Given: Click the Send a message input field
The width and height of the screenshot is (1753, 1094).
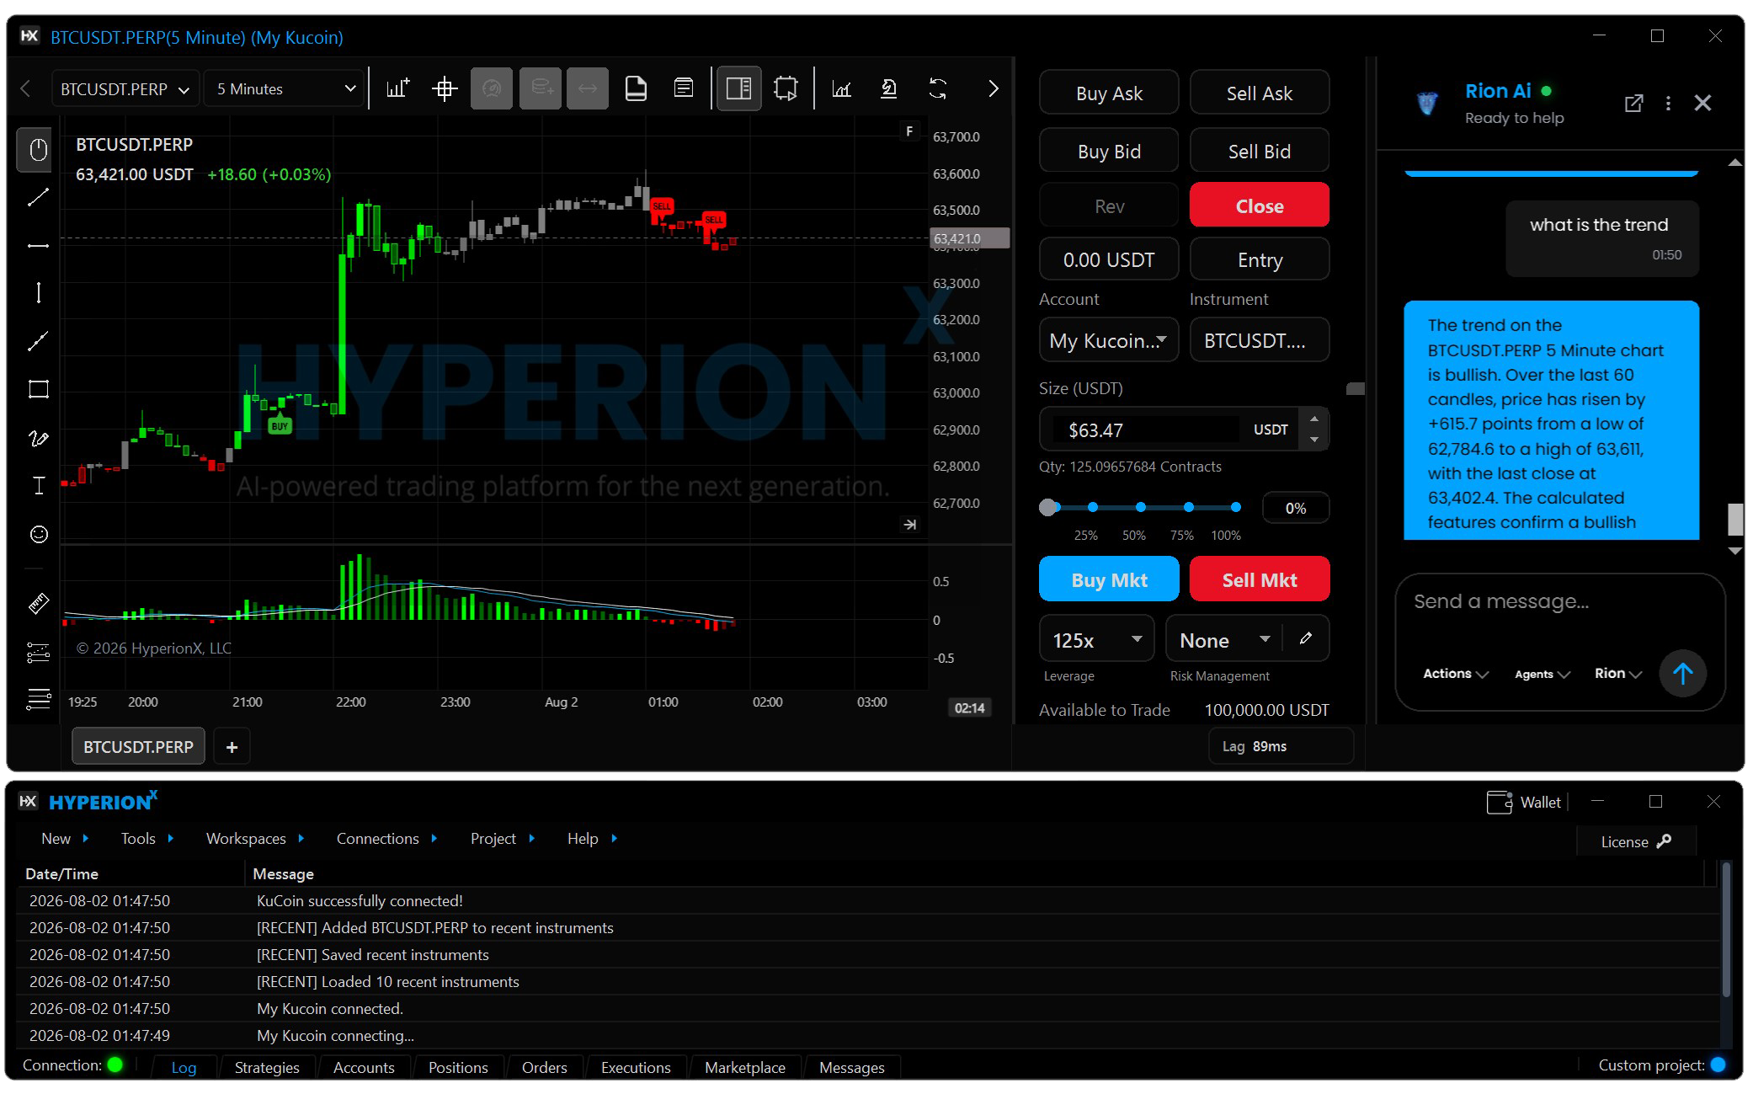Looking at the screenshot, I should click(1559, 601).
